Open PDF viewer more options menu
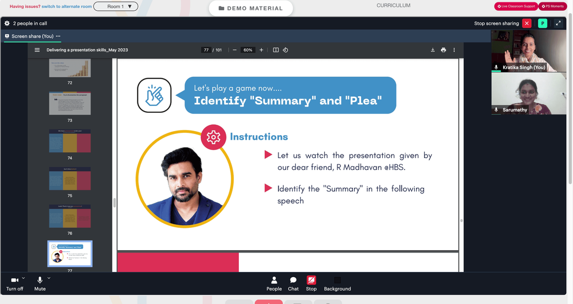The width and height of the screenshot is (573, 304). pyautogui.click(x=454, y=50)
